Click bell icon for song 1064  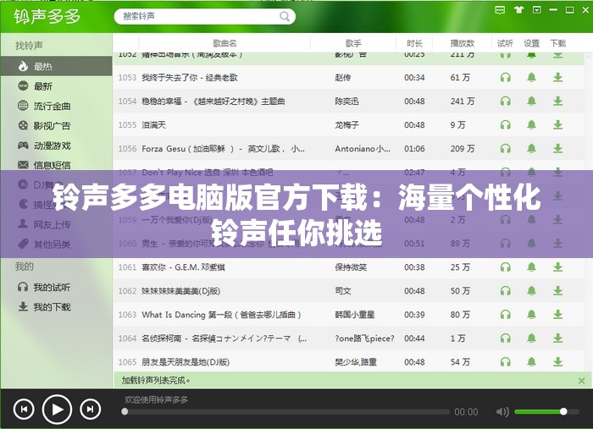(x=531, y=338)
